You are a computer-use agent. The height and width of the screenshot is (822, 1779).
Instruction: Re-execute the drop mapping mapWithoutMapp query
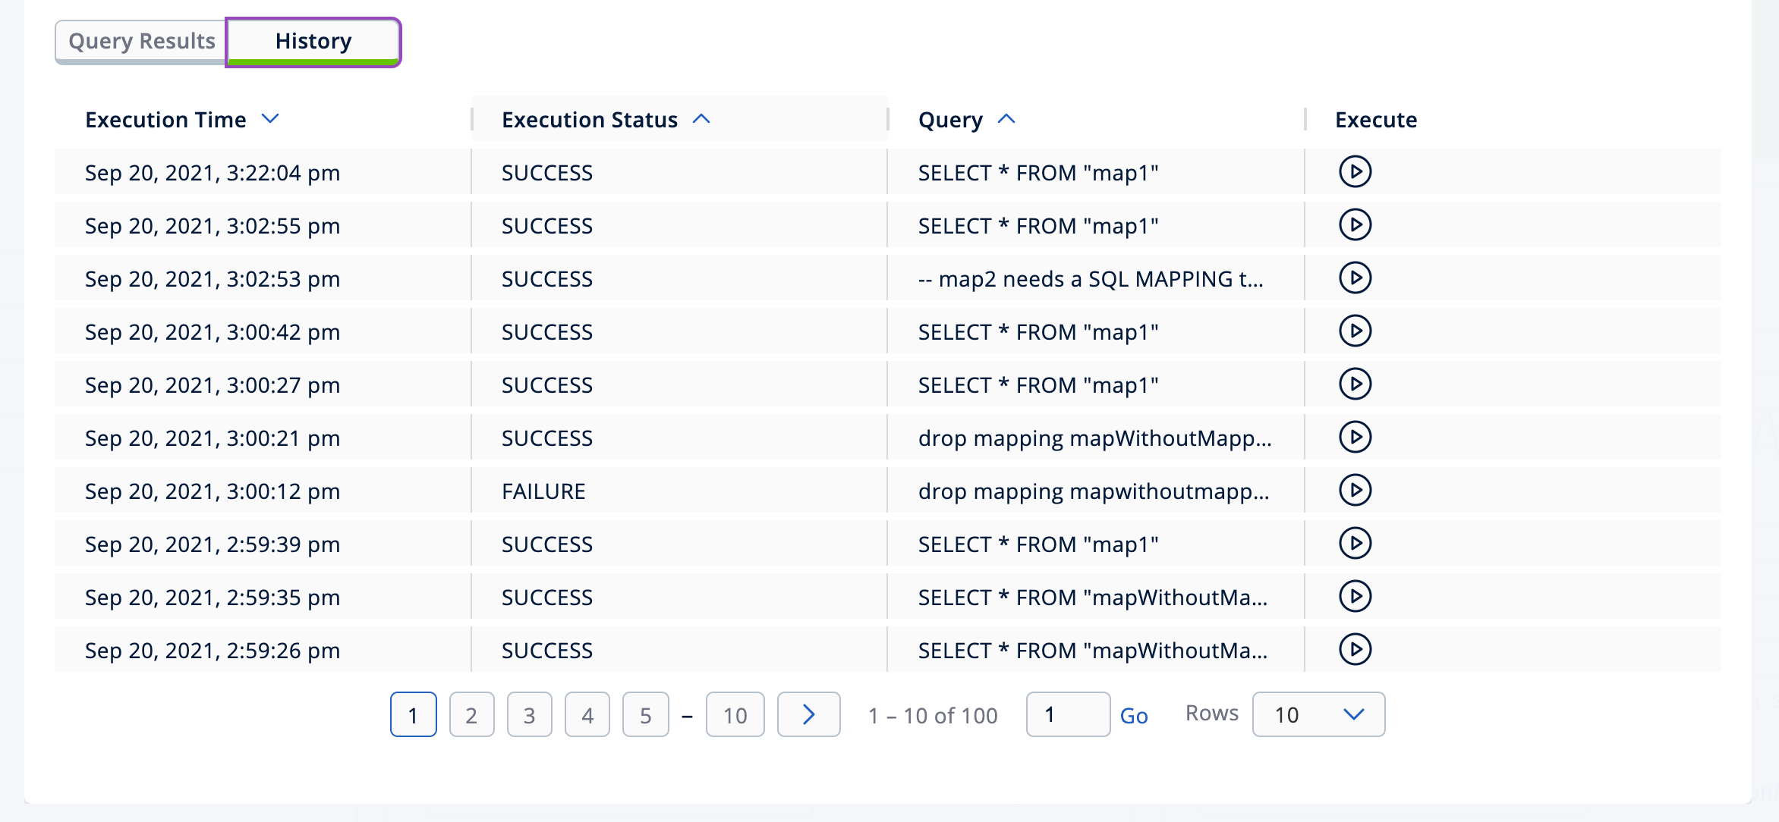pos(1356,437)
